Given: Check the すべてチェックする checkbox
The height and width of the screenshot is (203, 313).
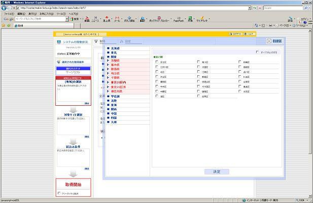Looking at the screenshot, I should click(x=257, y=52).
